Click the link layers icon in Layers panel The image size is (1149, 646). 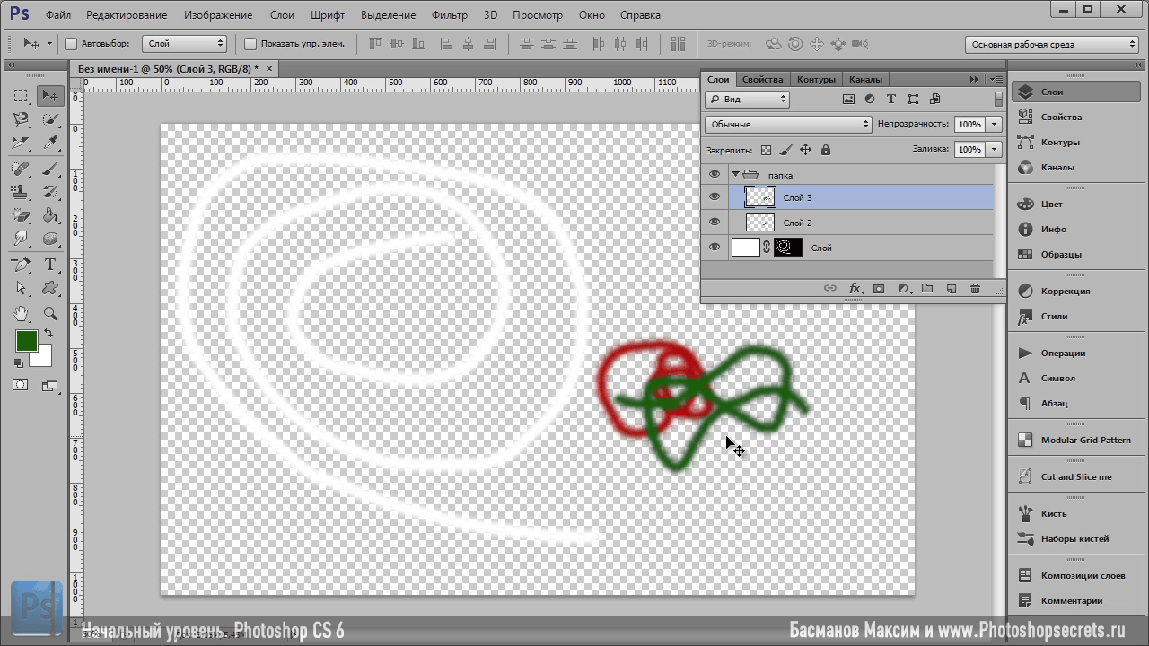click(830, 289)
